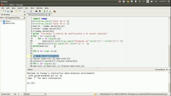
Task: Click the Es keyboard layout indicator
Action: tap(148, 2)
